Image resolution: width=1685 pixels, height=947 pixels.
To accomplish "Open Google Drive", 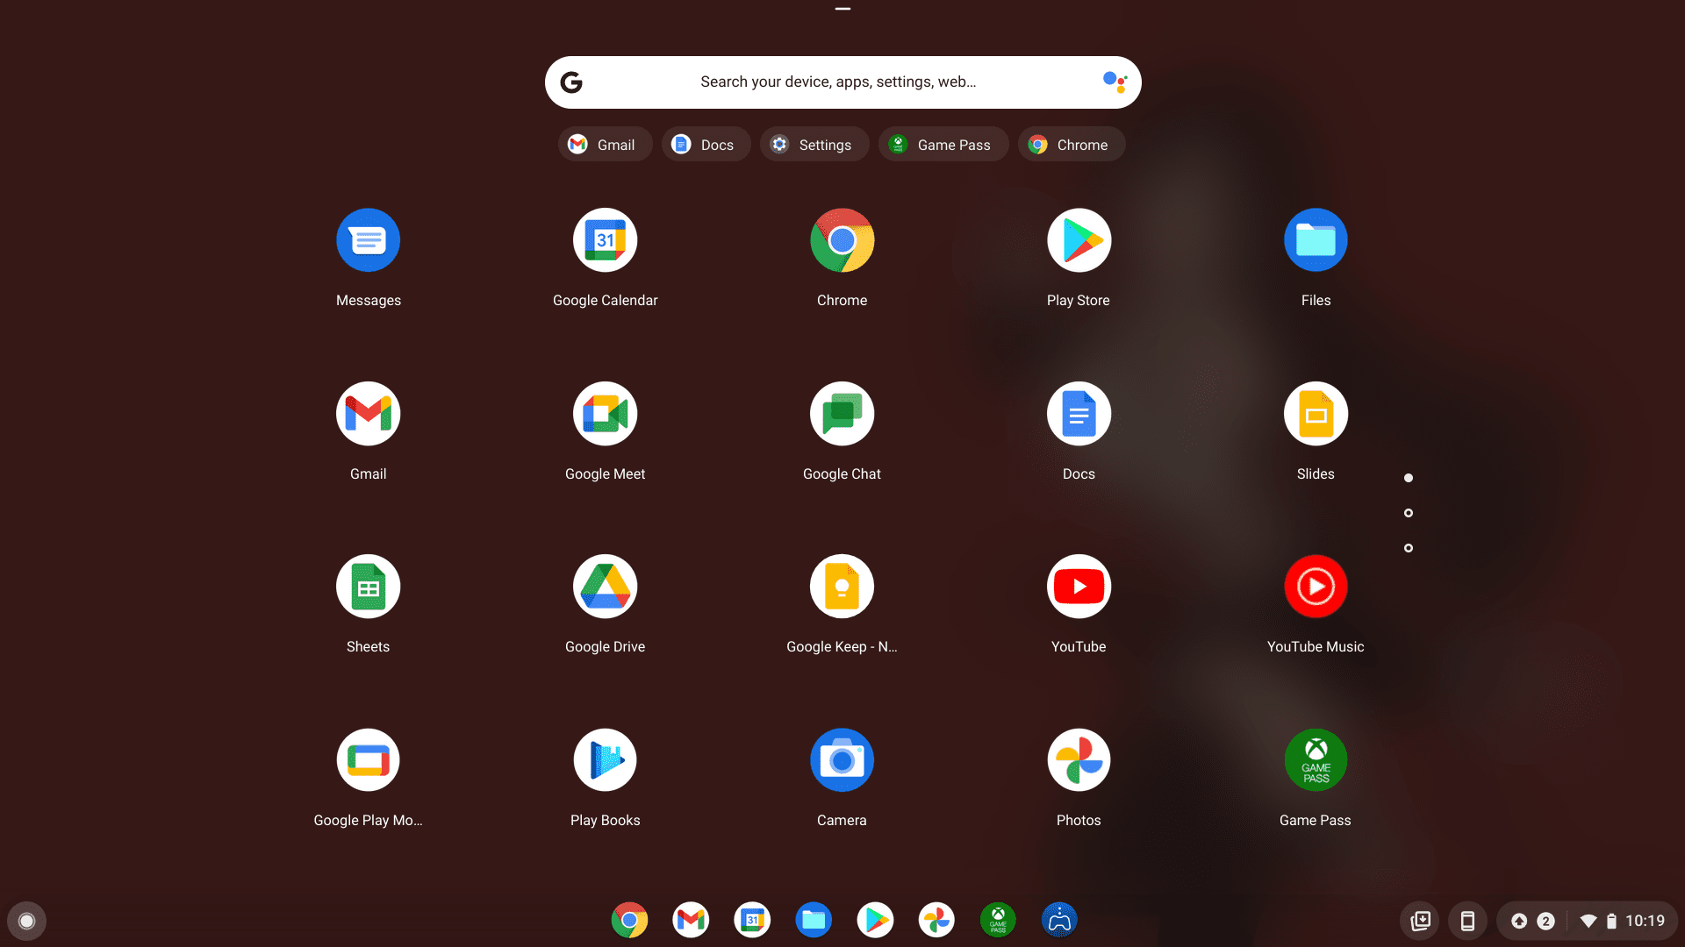I will point(605,586).
